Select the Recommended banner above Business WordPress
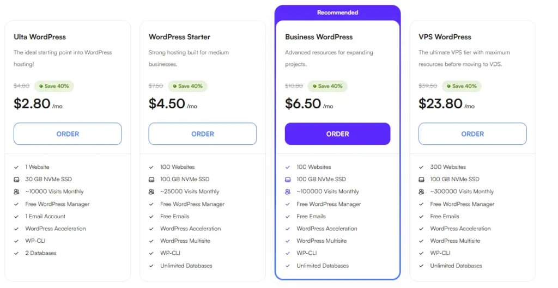The width and height of the screenshot is (558, 288). click(x=337, y=13)
